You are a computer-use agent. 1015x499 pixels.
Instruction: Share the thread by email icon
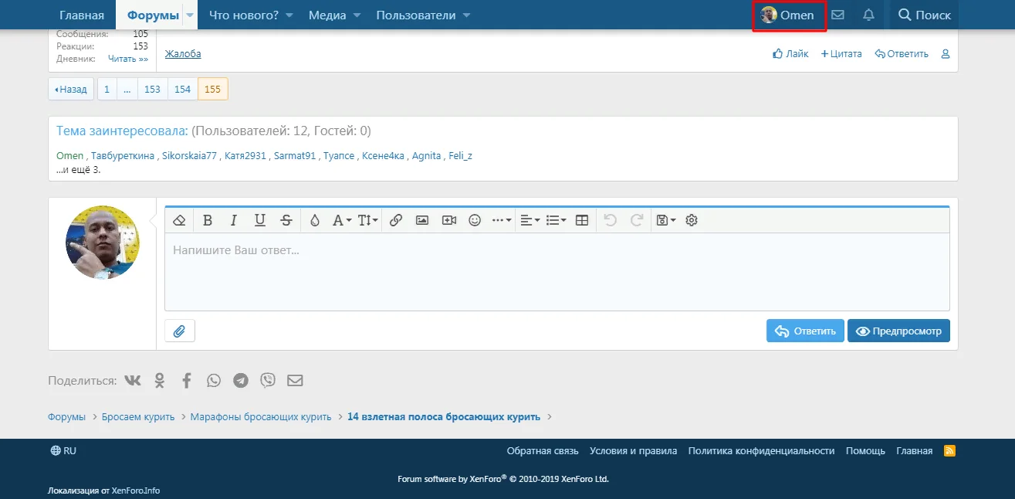pos(295,380)
